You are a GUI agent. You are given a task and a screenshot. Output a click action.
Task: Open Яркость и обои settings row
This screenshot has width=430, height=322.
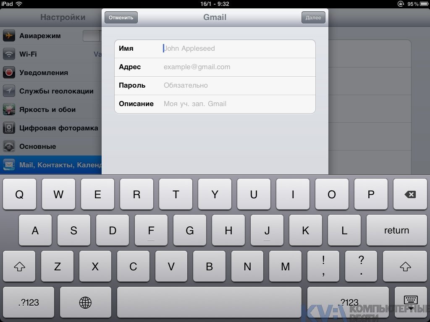pos(51,109)
